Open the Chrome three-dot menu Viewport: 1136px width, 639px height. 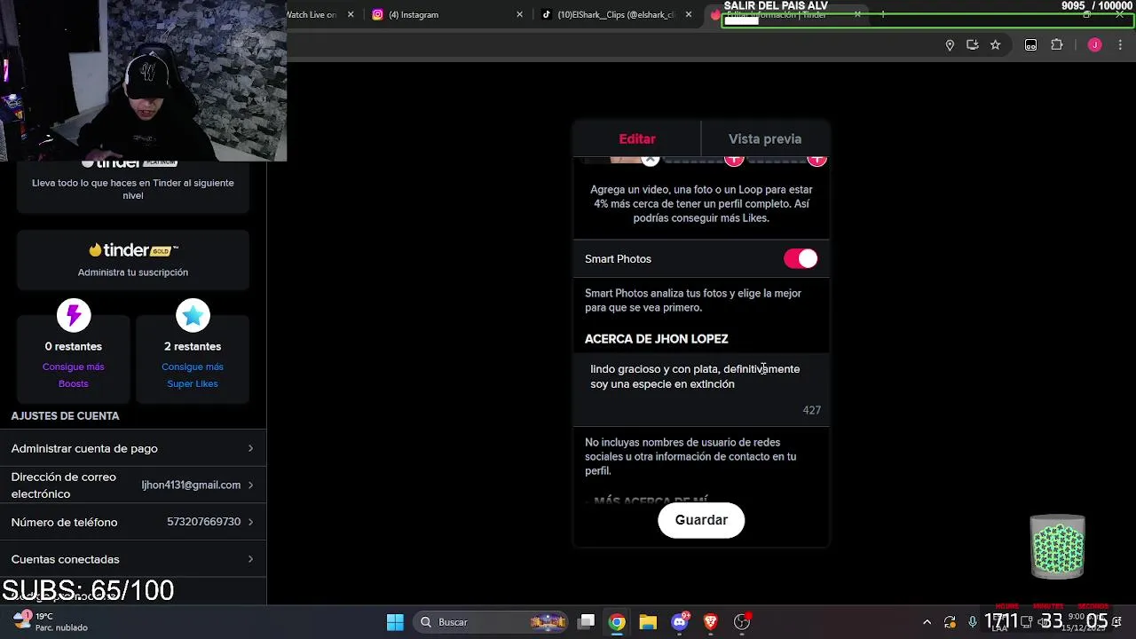click(x=1120, y=45)
